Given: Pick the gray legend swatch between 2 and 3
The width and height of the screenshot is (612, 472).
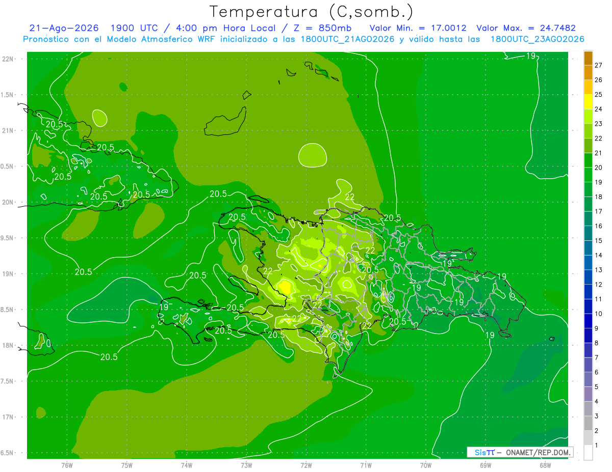Looking at the screenshot, I should [588, 424].
